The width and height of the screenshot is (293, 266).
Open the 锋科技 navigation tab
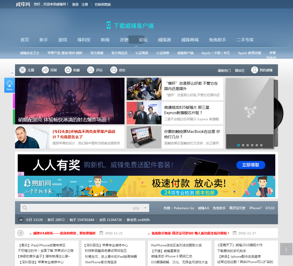84,40
